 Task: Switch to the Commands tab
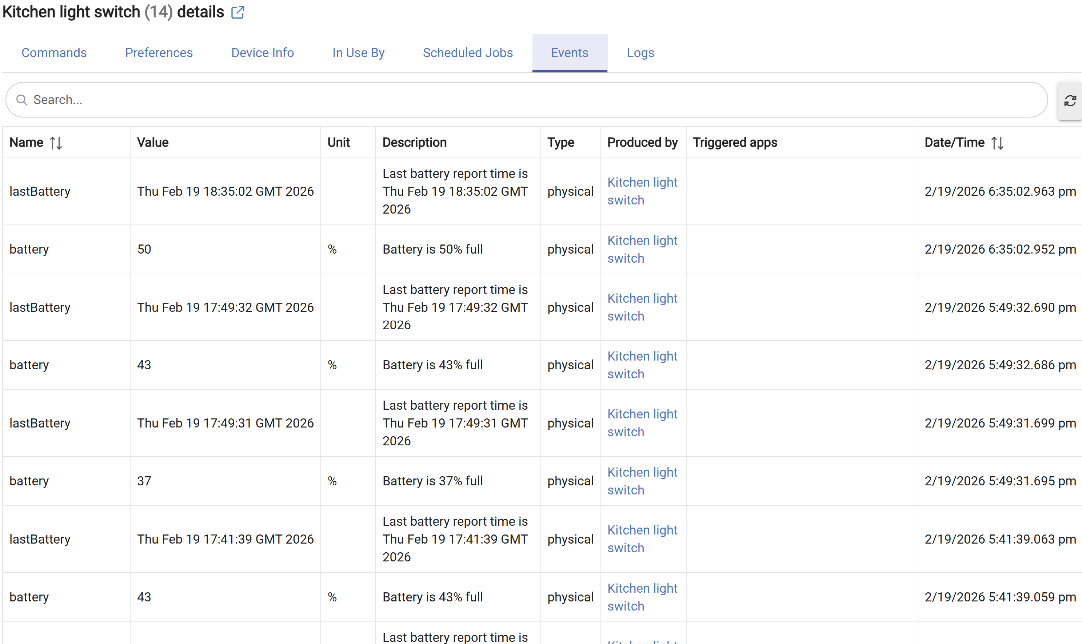tap(54, 52)
